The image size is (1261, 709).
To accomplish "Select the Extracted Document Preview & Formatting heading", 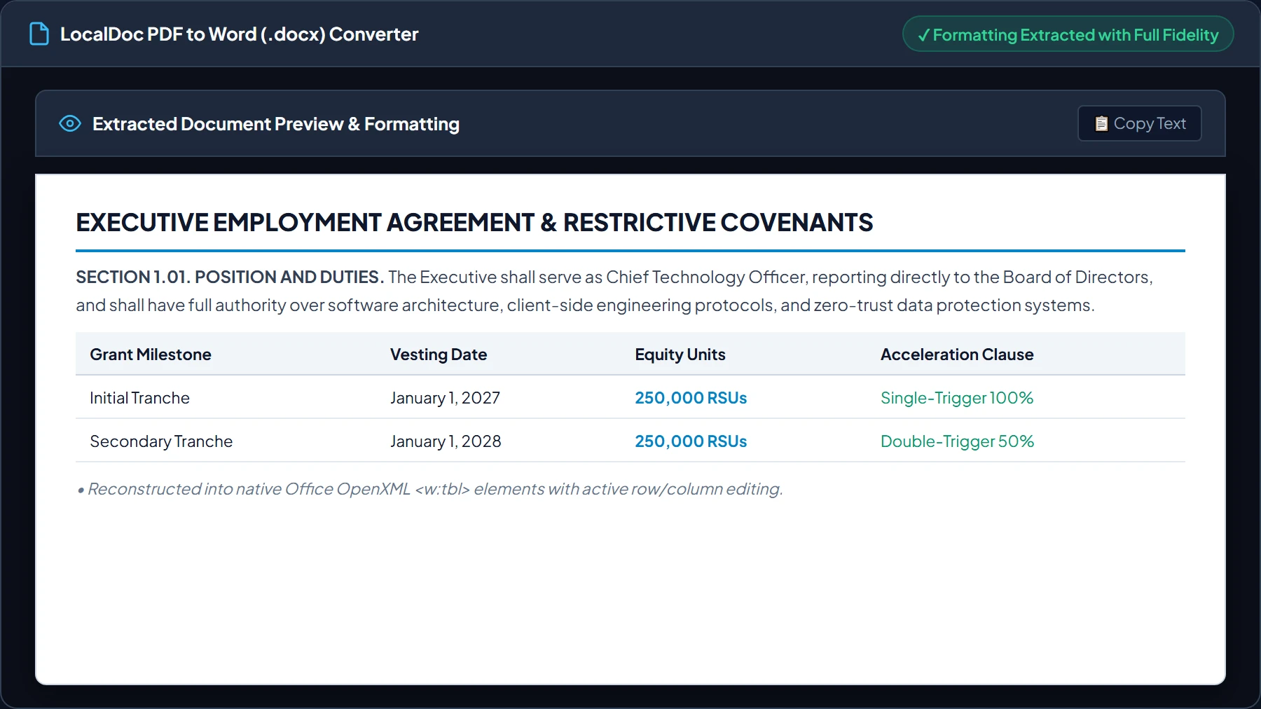I will click(x=276, y=124).
